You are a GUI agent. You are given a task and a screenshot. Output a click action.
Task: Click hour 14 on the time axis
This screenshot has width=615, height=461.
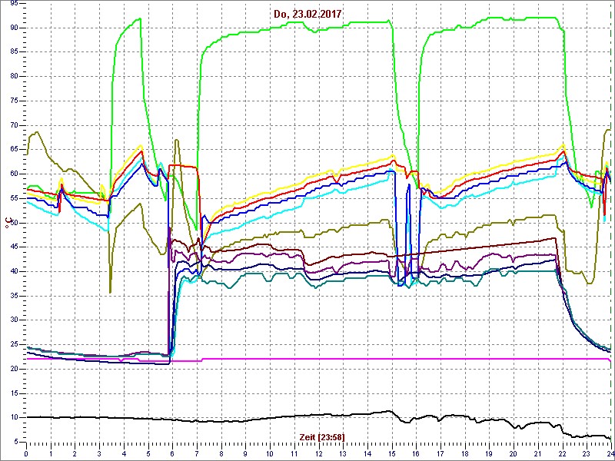[x=367, y=454]
